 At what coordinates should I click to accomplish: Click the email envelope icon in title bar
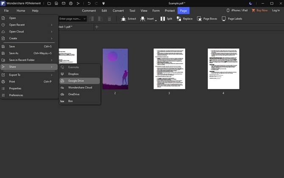(64, 3)
